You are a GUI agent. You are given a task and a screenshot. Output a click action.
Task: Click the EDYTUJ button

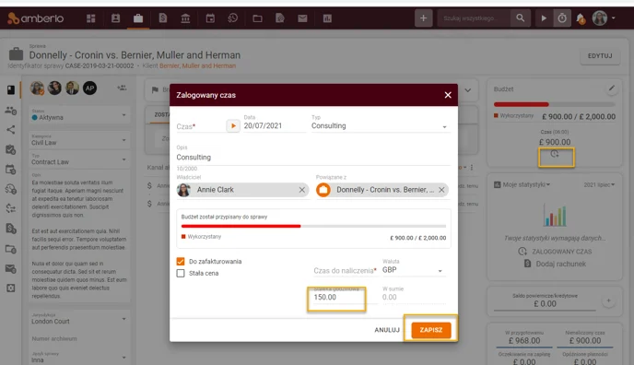[x=600, y=56]
